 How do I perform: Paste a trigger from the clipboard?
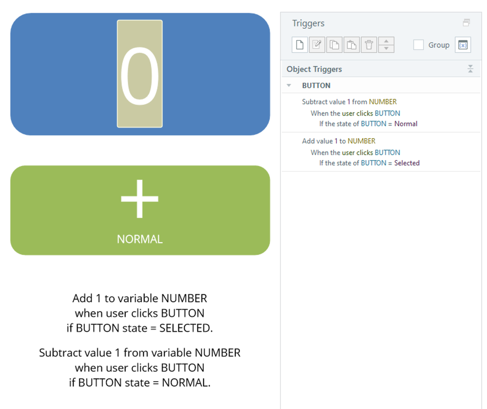pyautogui.click(x=351, y=45)
